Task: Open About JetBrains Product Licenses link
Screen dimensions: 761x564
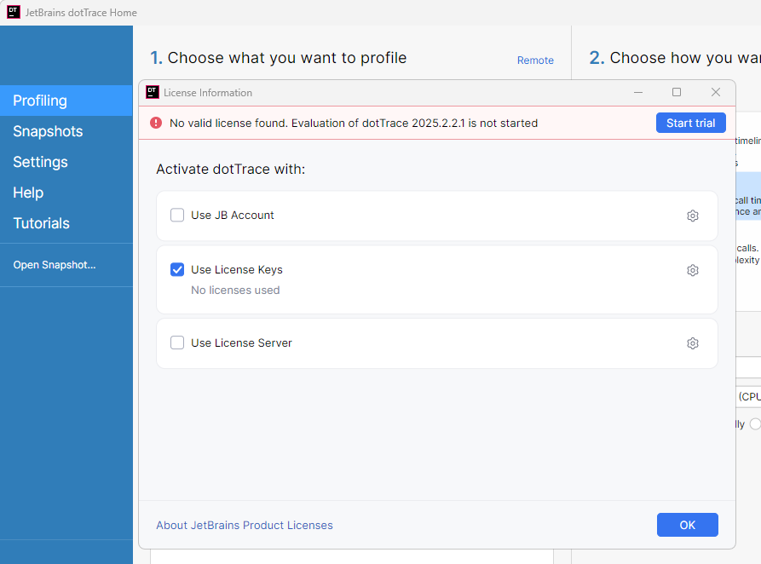Action: pos(245,526)
